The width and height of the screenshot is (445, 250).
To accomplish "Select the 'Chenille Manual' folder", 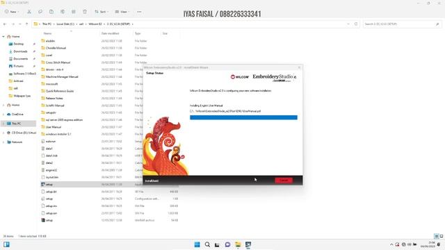I will click(x=56, y=48).
